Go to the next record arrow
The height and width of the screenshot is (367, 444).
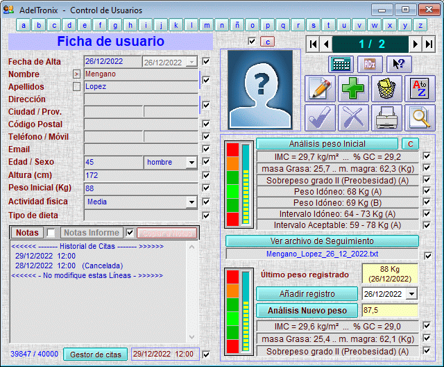tap(415, 44)
